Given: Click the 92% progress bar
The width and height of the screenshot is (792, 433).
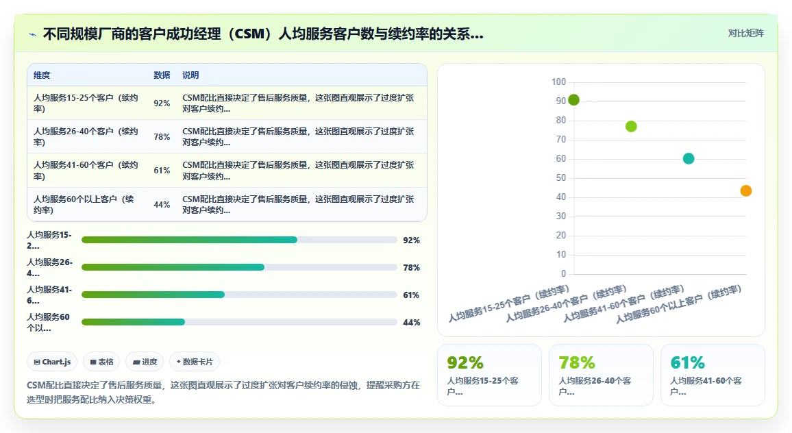Looking at the screenshot, I should pos(239,240).
